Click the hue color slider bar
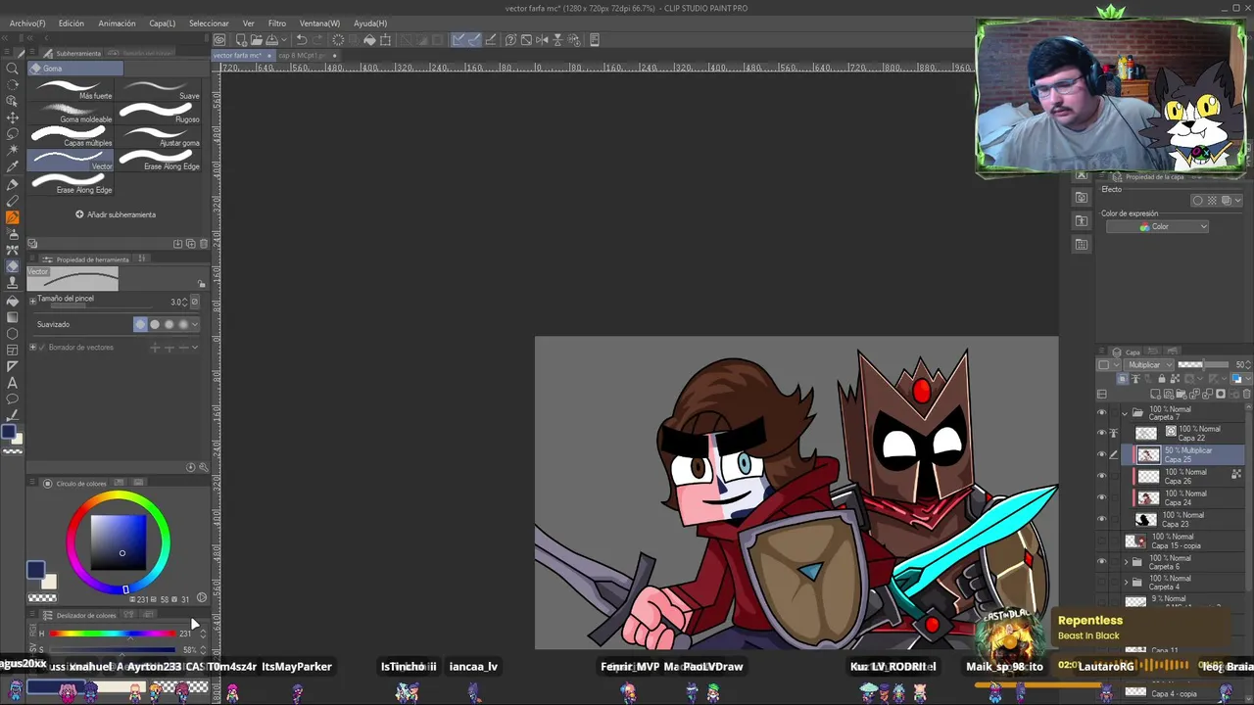1254x705 pixels. (113, 634)
